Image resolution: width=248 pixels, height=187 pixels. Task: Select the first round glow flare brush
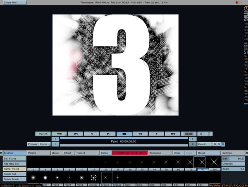(33, 177)
